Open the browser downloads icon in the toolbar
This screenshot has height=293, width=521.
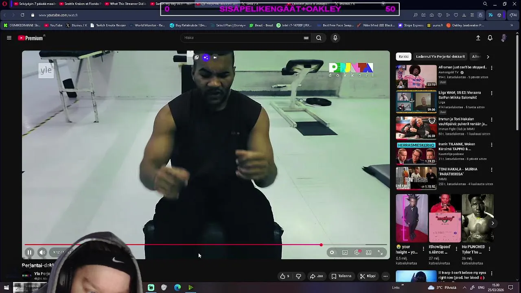coord(464,15)
